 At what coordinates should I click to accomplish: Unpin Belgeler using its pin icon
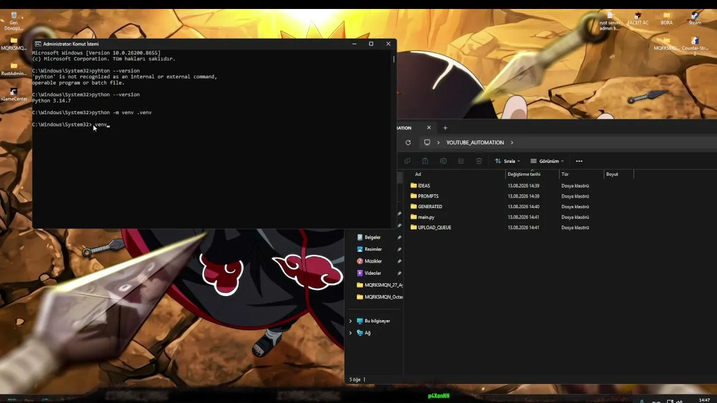(399, 237)
